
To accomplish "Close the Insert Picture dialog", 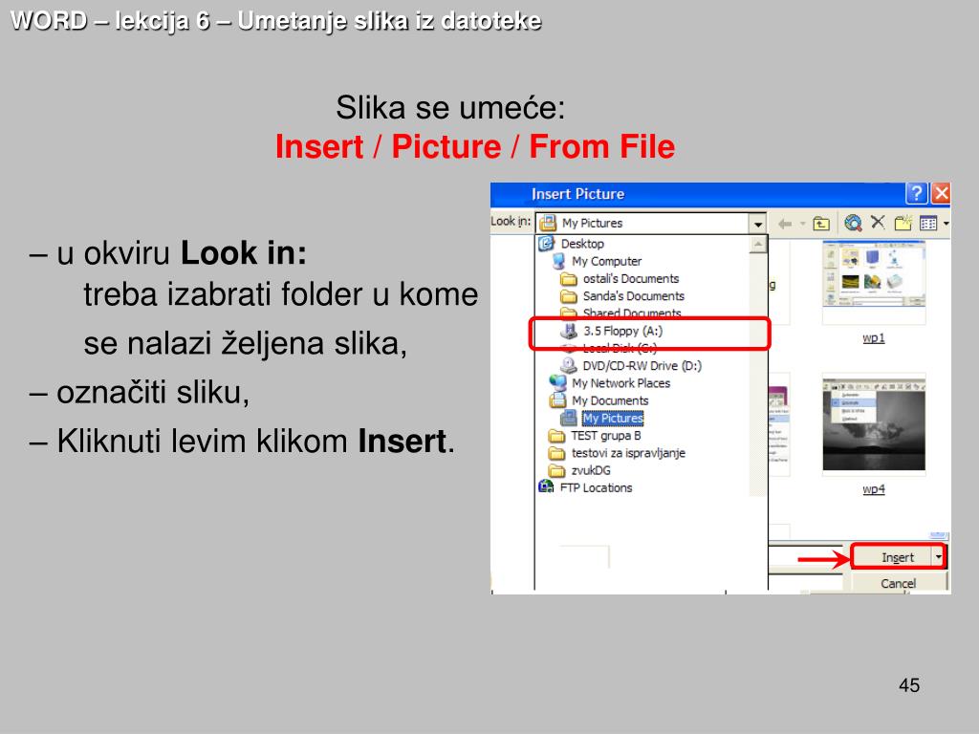I will [x=941, y=193].
